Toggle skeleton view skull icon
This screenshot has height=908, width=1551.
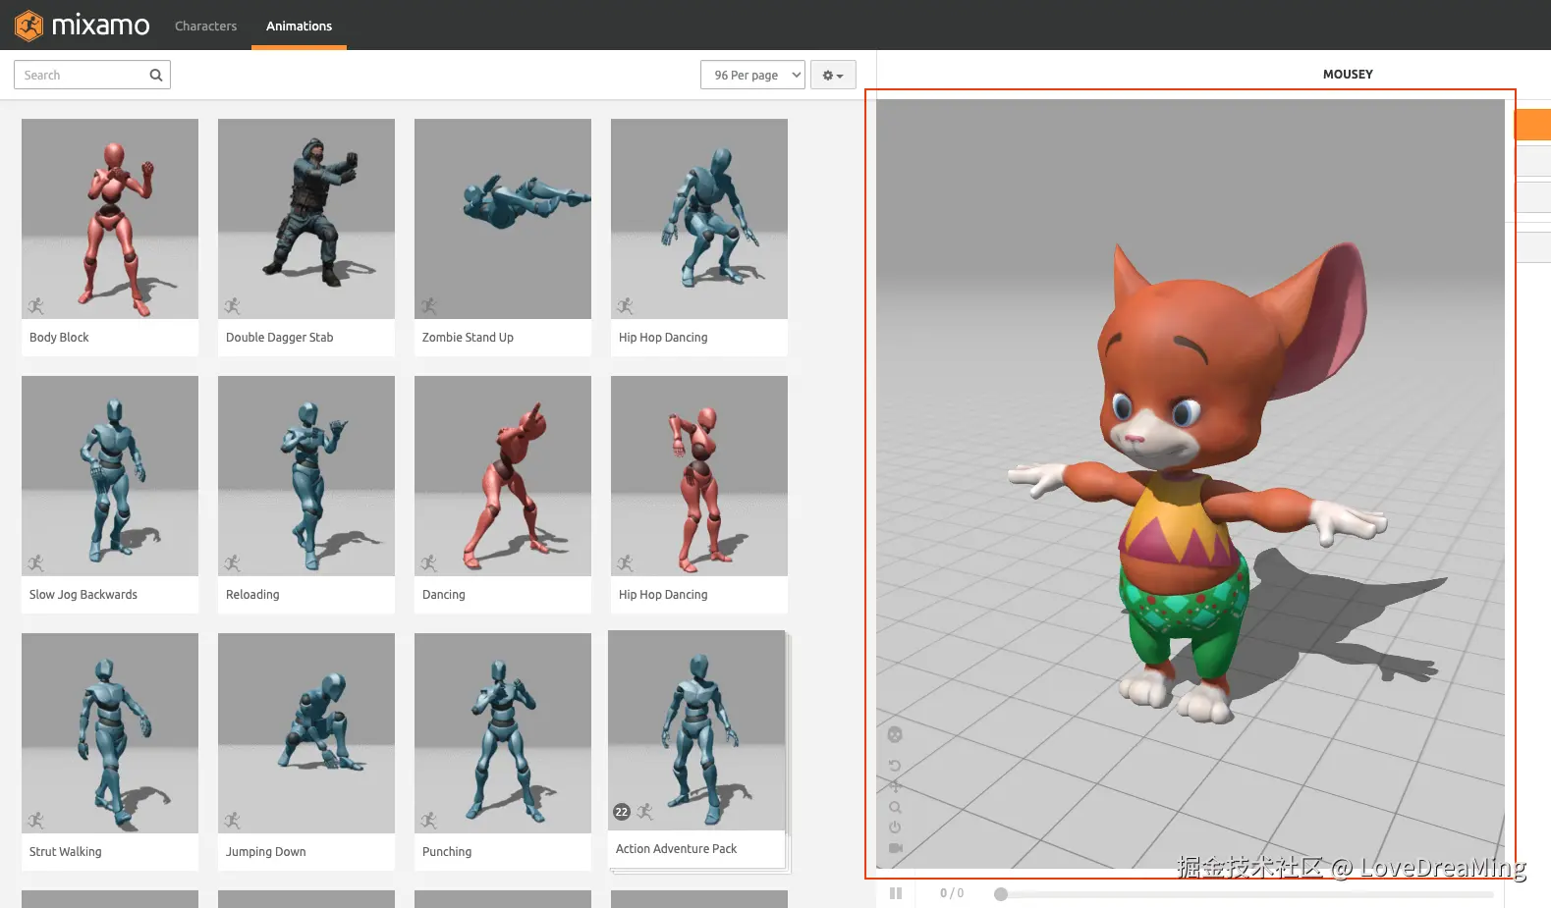pos(895,734)
